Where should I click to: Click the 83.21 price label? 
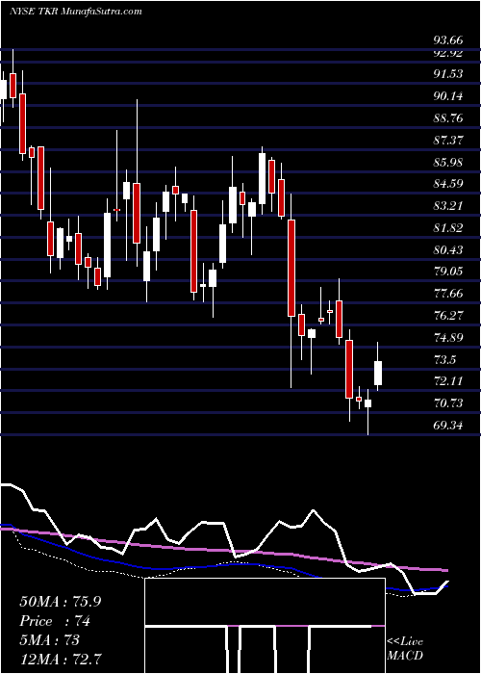tap(448, 206)
